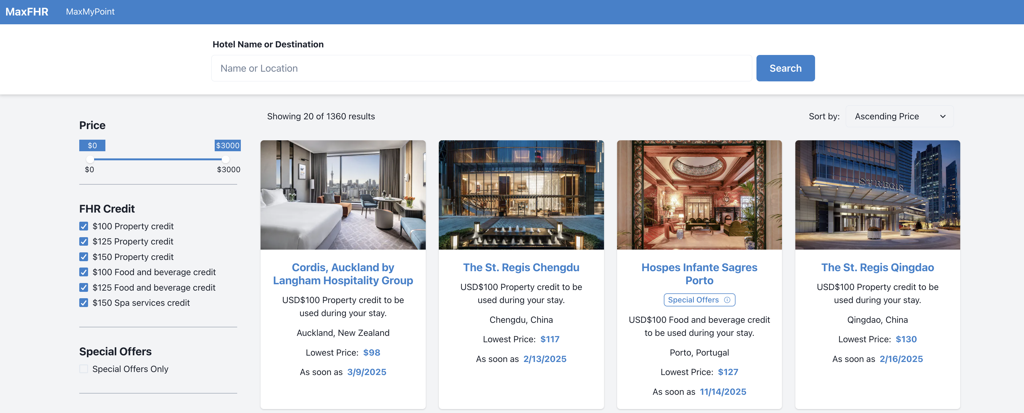The height and width of the screenshot is (413, 1024).
Task: Click the MaxFHR logo link
Action: click(27, 12)
